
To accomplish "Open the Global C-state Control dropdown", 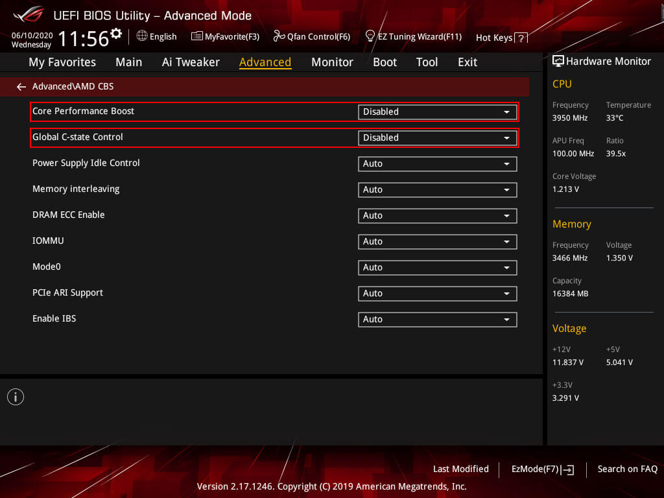I will (x=438, y=137).
